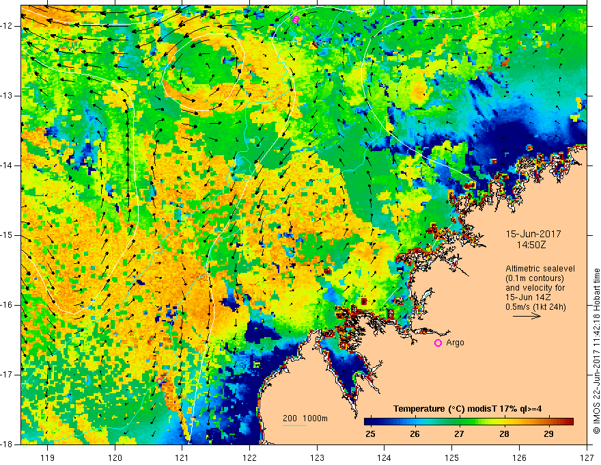
Task: Click the colorbar tick label "29"
Action: 548,434
